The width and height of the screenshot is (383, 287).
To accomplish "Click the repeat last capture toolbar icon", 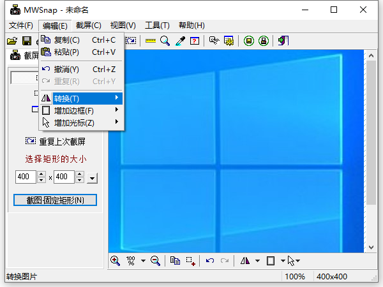I will (131, 41).
